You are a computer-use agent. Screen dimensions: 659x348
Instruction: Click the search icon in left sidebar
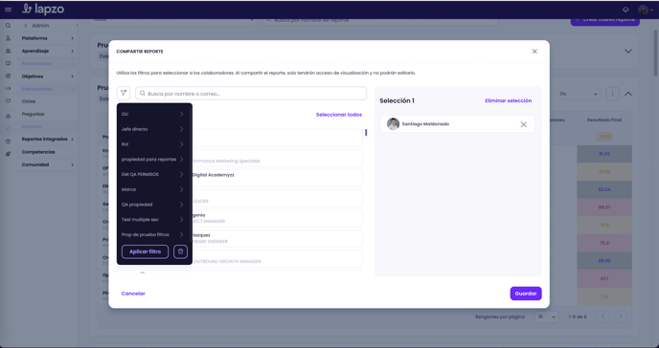(x=8, y=26)
